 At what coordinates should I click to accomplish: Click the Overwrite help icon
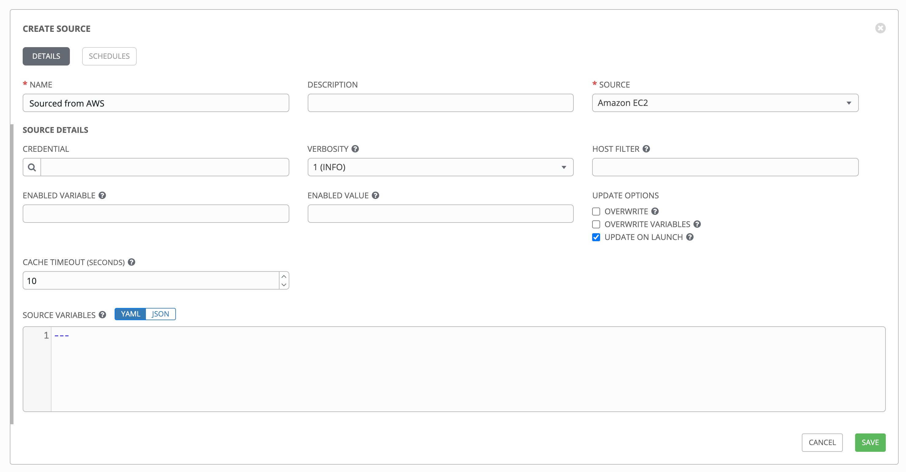(655, 211)
